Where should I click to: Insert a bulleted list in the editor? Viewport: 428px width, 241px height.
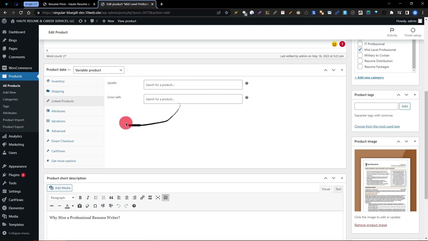(96, 198)
